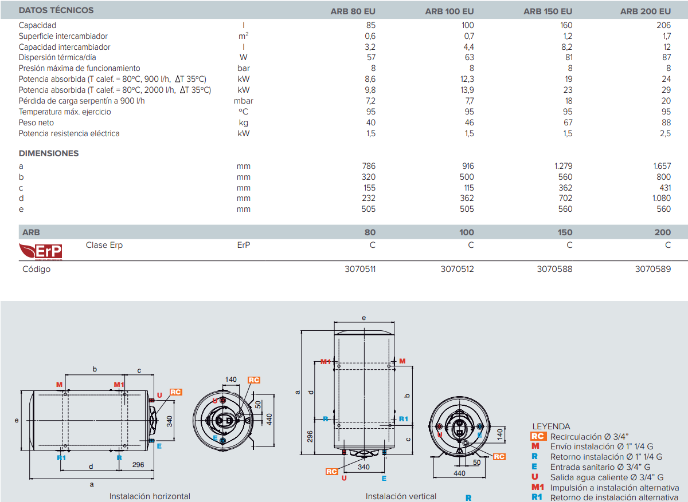Click the Dispersión térmica/día row label
Screen dimensions: 688x502
[x=57, y=57]
